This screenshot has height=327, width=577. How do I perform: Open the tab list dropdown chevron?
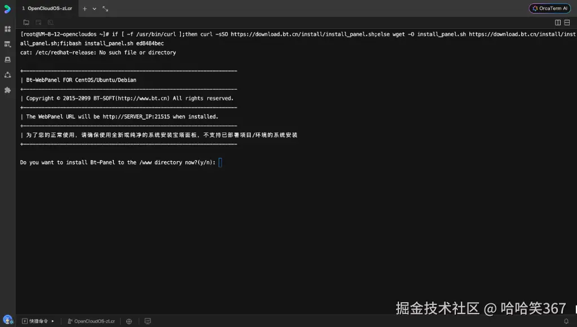95,9
